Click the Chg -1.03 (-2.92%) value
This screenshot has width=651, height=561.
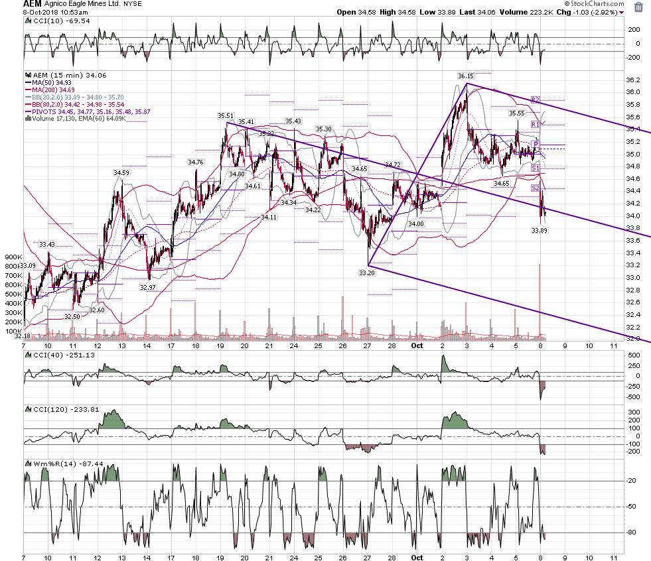click(x=587, y=12)
